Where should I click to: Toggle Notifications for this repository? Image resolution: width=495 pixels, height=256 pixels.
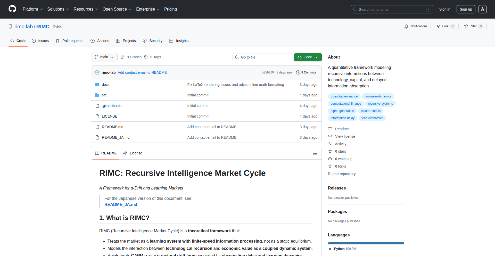click(416, 26)
